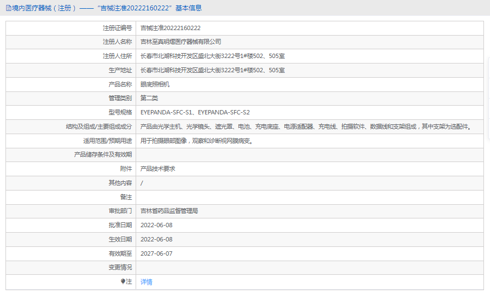Click the 适用范围/预期用途 label
Image resolution: width=490 pixels, height=294 pixels.
108,141
